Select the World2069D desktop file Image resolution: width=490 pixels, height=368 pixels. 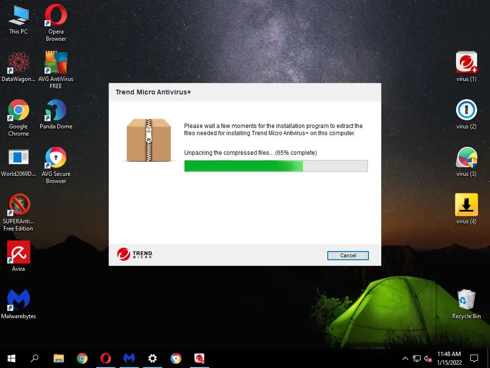point(18,163)
